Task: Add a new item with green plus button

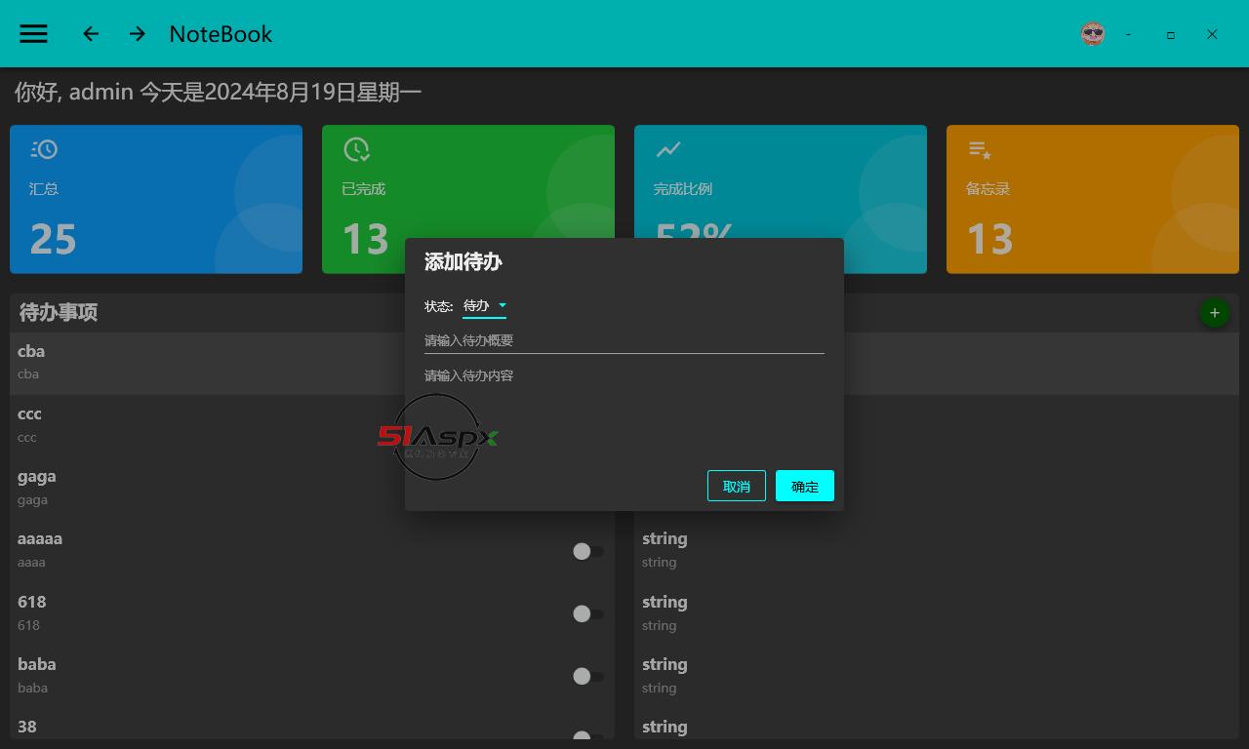Action: pyautogui.click(x=1214, y=313)
